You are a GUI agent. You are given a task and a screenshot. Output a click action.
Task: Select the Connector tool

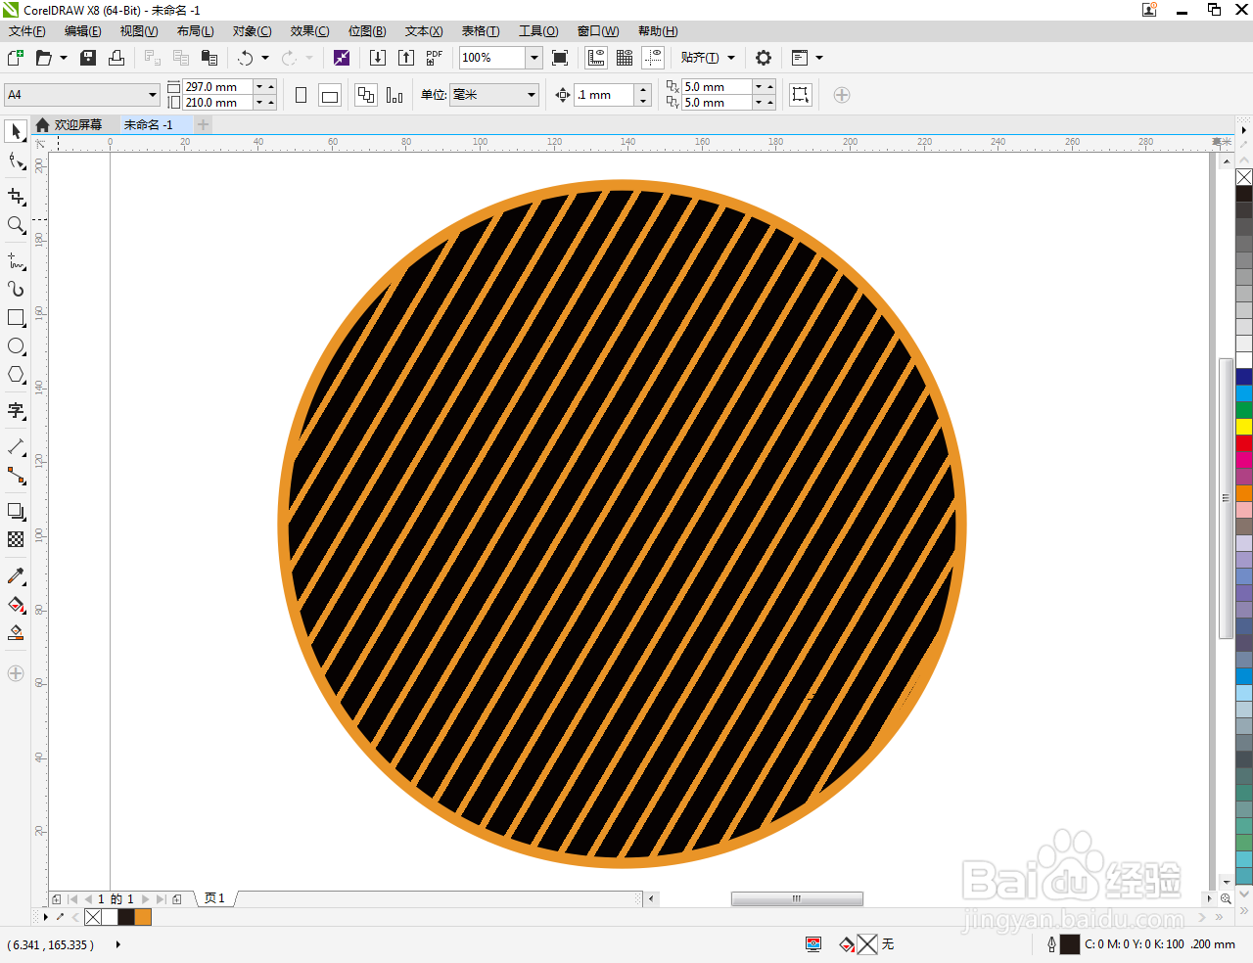tap(16, 476)
